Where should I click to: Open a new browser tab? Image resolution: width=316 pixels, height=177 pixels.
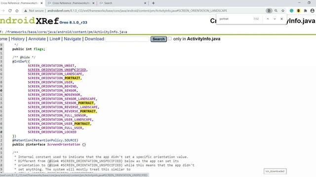point(154,3)
